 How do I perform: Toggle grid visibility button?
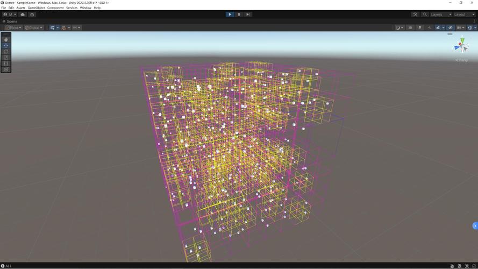[x=53, y=27]
